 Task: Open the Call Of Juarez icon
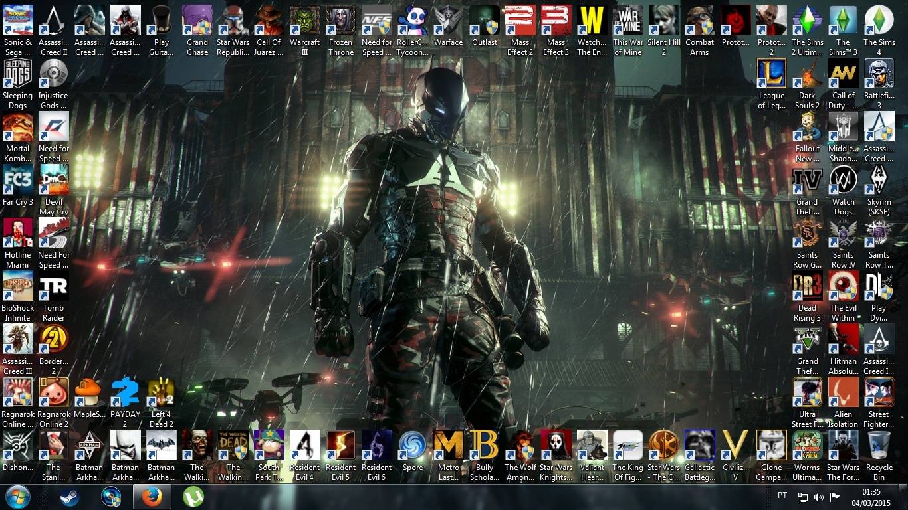tap(269, 20)
